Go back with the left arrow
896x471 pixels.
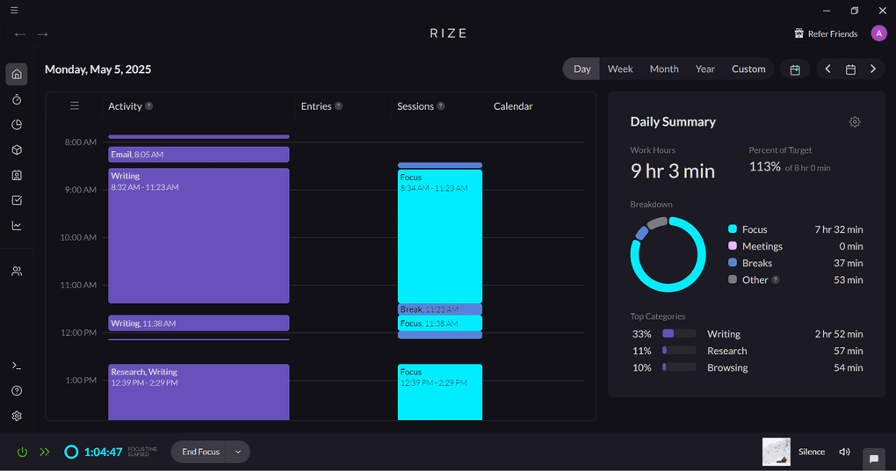point(20,34)
